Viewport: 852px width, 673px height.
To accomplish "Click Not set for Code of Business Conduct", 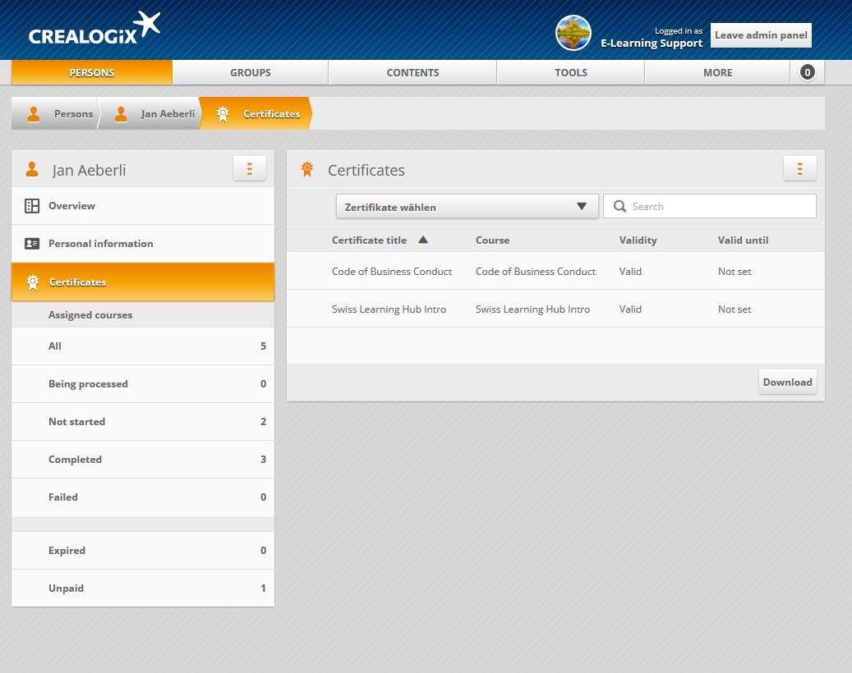I will [735, 272].
